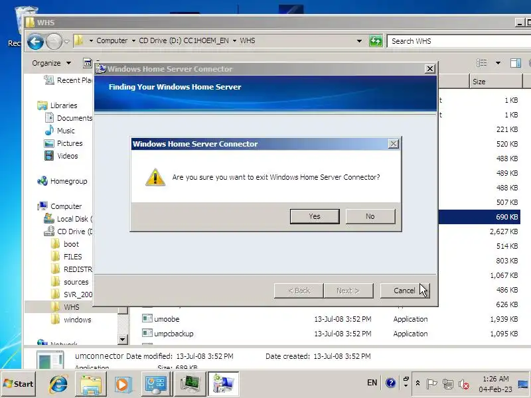
Task: Show hidden system tray icons
Action: point(418,383)
